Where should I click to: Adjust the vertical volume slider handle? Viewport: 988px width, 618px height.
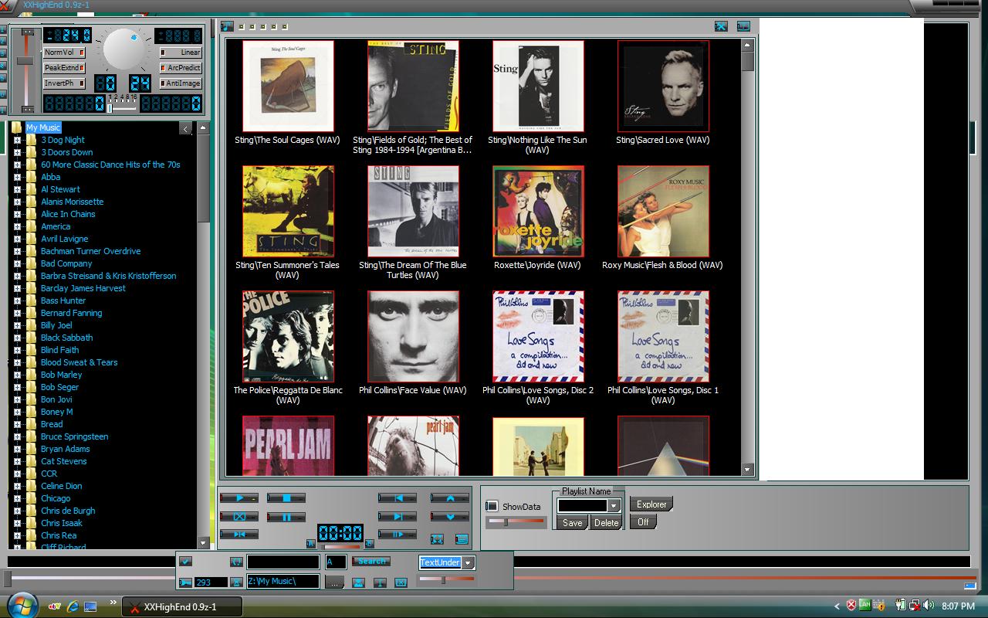click(x=25, y=61)
